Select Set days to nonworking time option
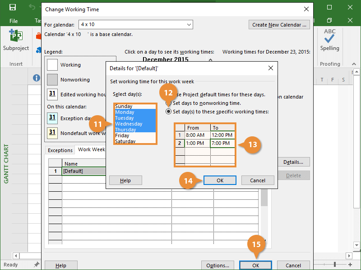The height and width of the screenshot is (270, 361). point(169,103)
